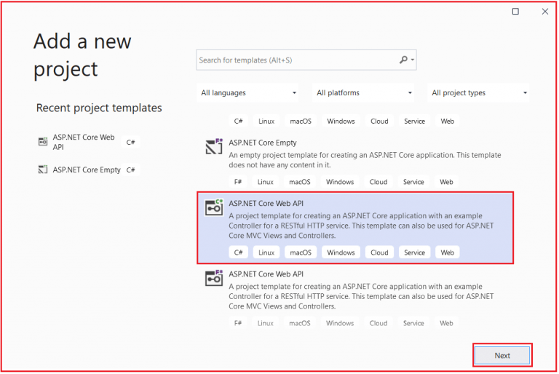Choose the ASP.NET Core Empty template title
The height and width of the screenshot is (374, 559).
[263, 143]
